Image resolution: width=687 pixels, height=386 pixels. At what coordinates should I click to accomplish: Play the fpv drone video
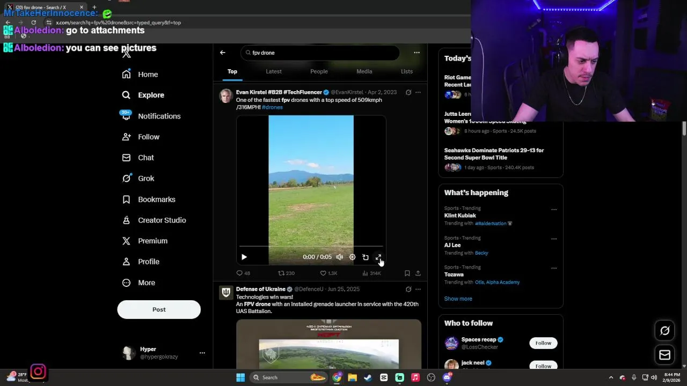tap(244, 257)
